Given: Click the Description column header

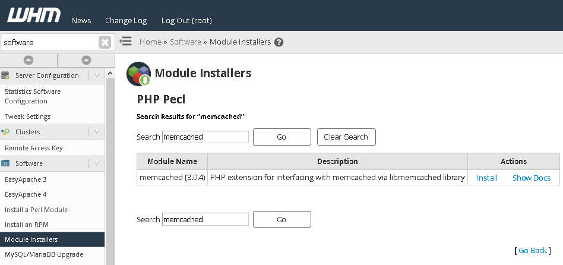Looking at the screenshot, I should point(337,161).
